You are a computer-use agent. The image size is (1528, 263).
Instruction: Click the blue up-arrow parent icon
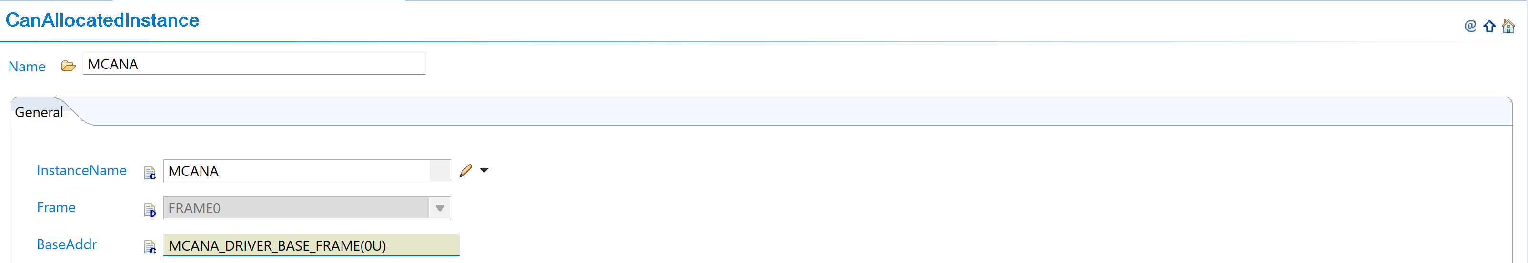(x=1489, y=27)
